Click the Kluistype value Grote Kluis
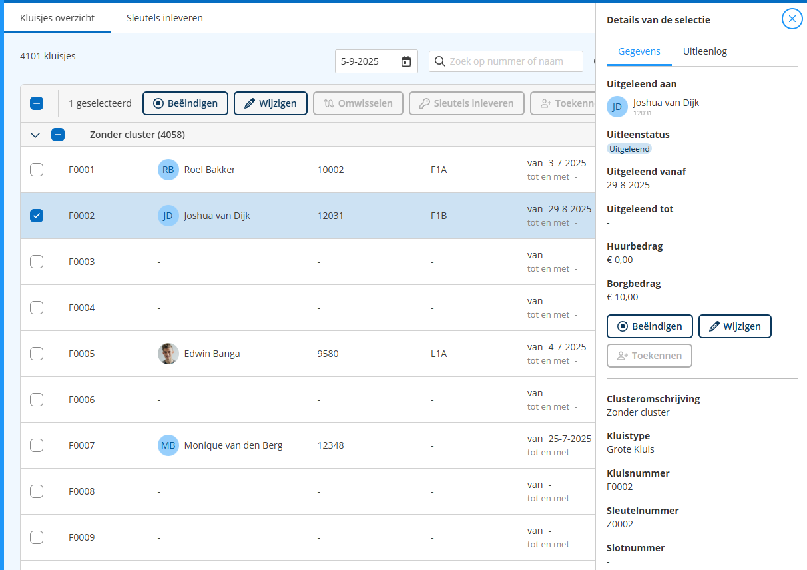 631,449
